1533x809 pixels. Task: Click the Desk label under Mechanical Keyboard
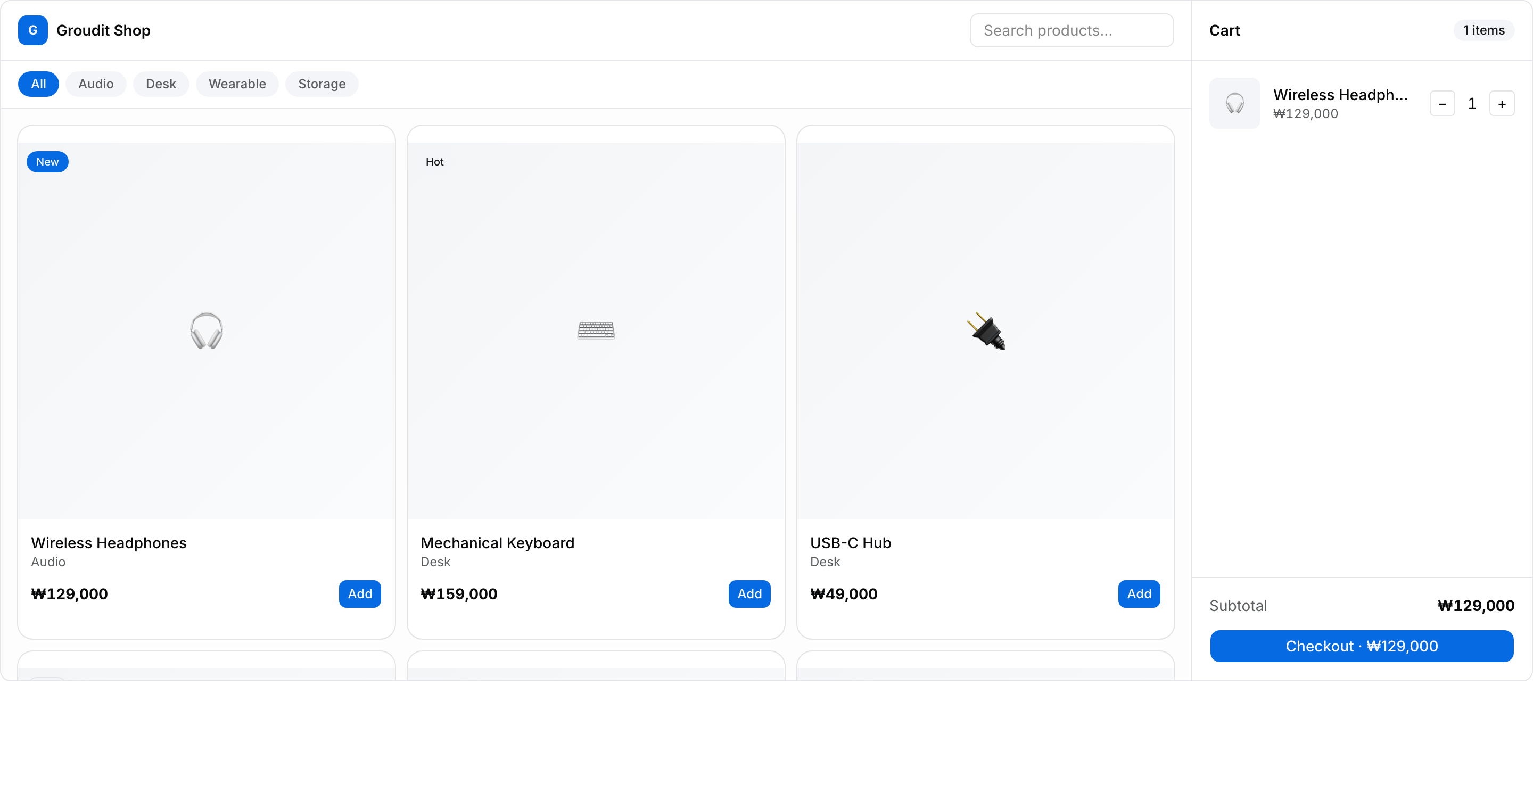tap(435, 562)
